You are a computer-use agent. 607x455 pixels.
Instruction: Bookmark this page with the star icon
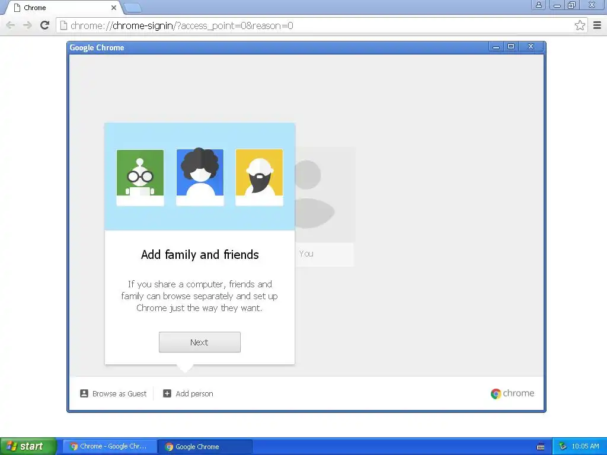click(x=580, y=25)
